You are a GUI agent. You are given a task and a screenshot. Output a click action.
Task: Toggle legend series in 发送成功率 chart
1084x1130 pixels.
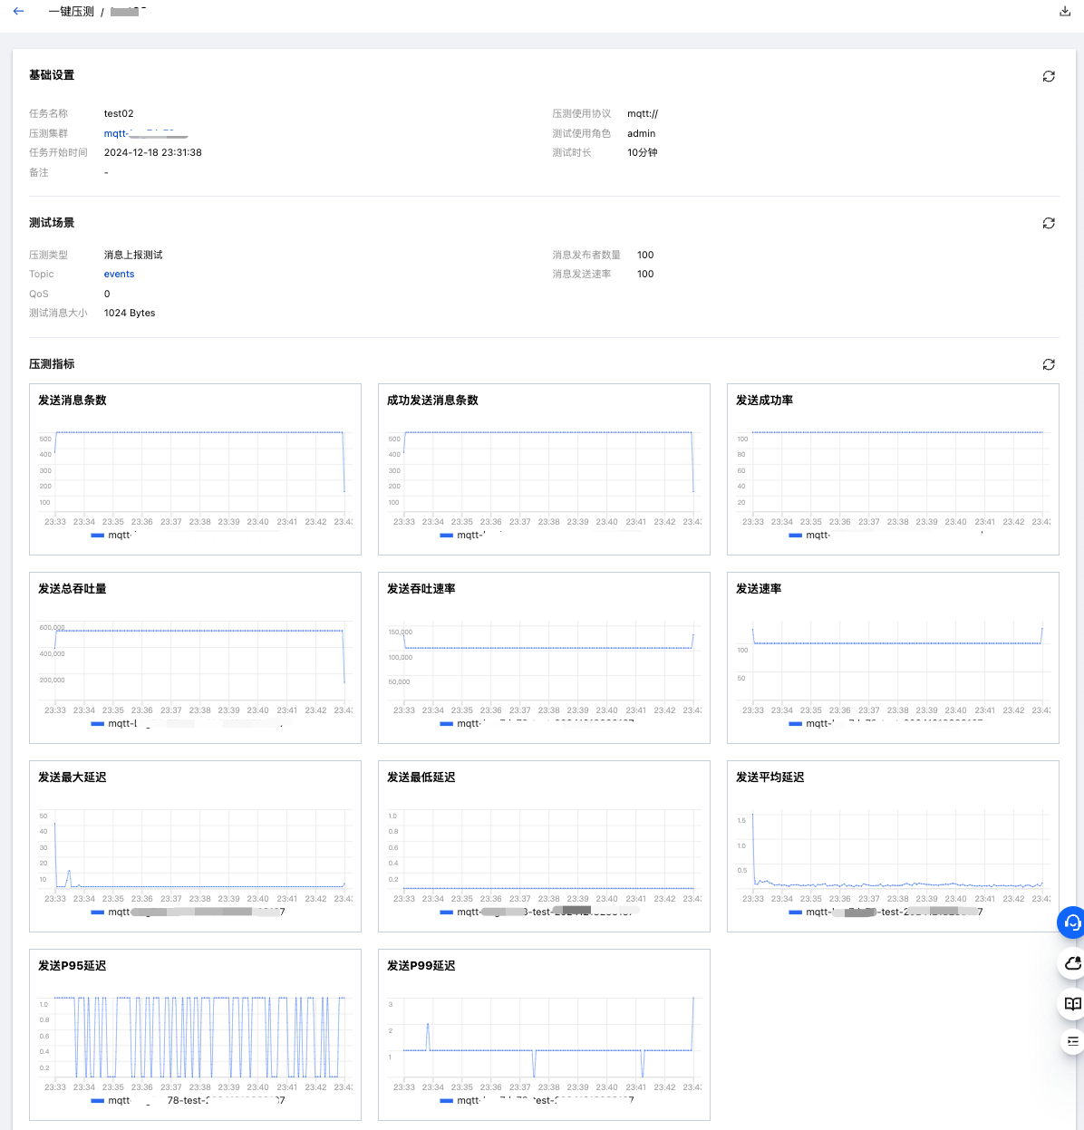810,536
